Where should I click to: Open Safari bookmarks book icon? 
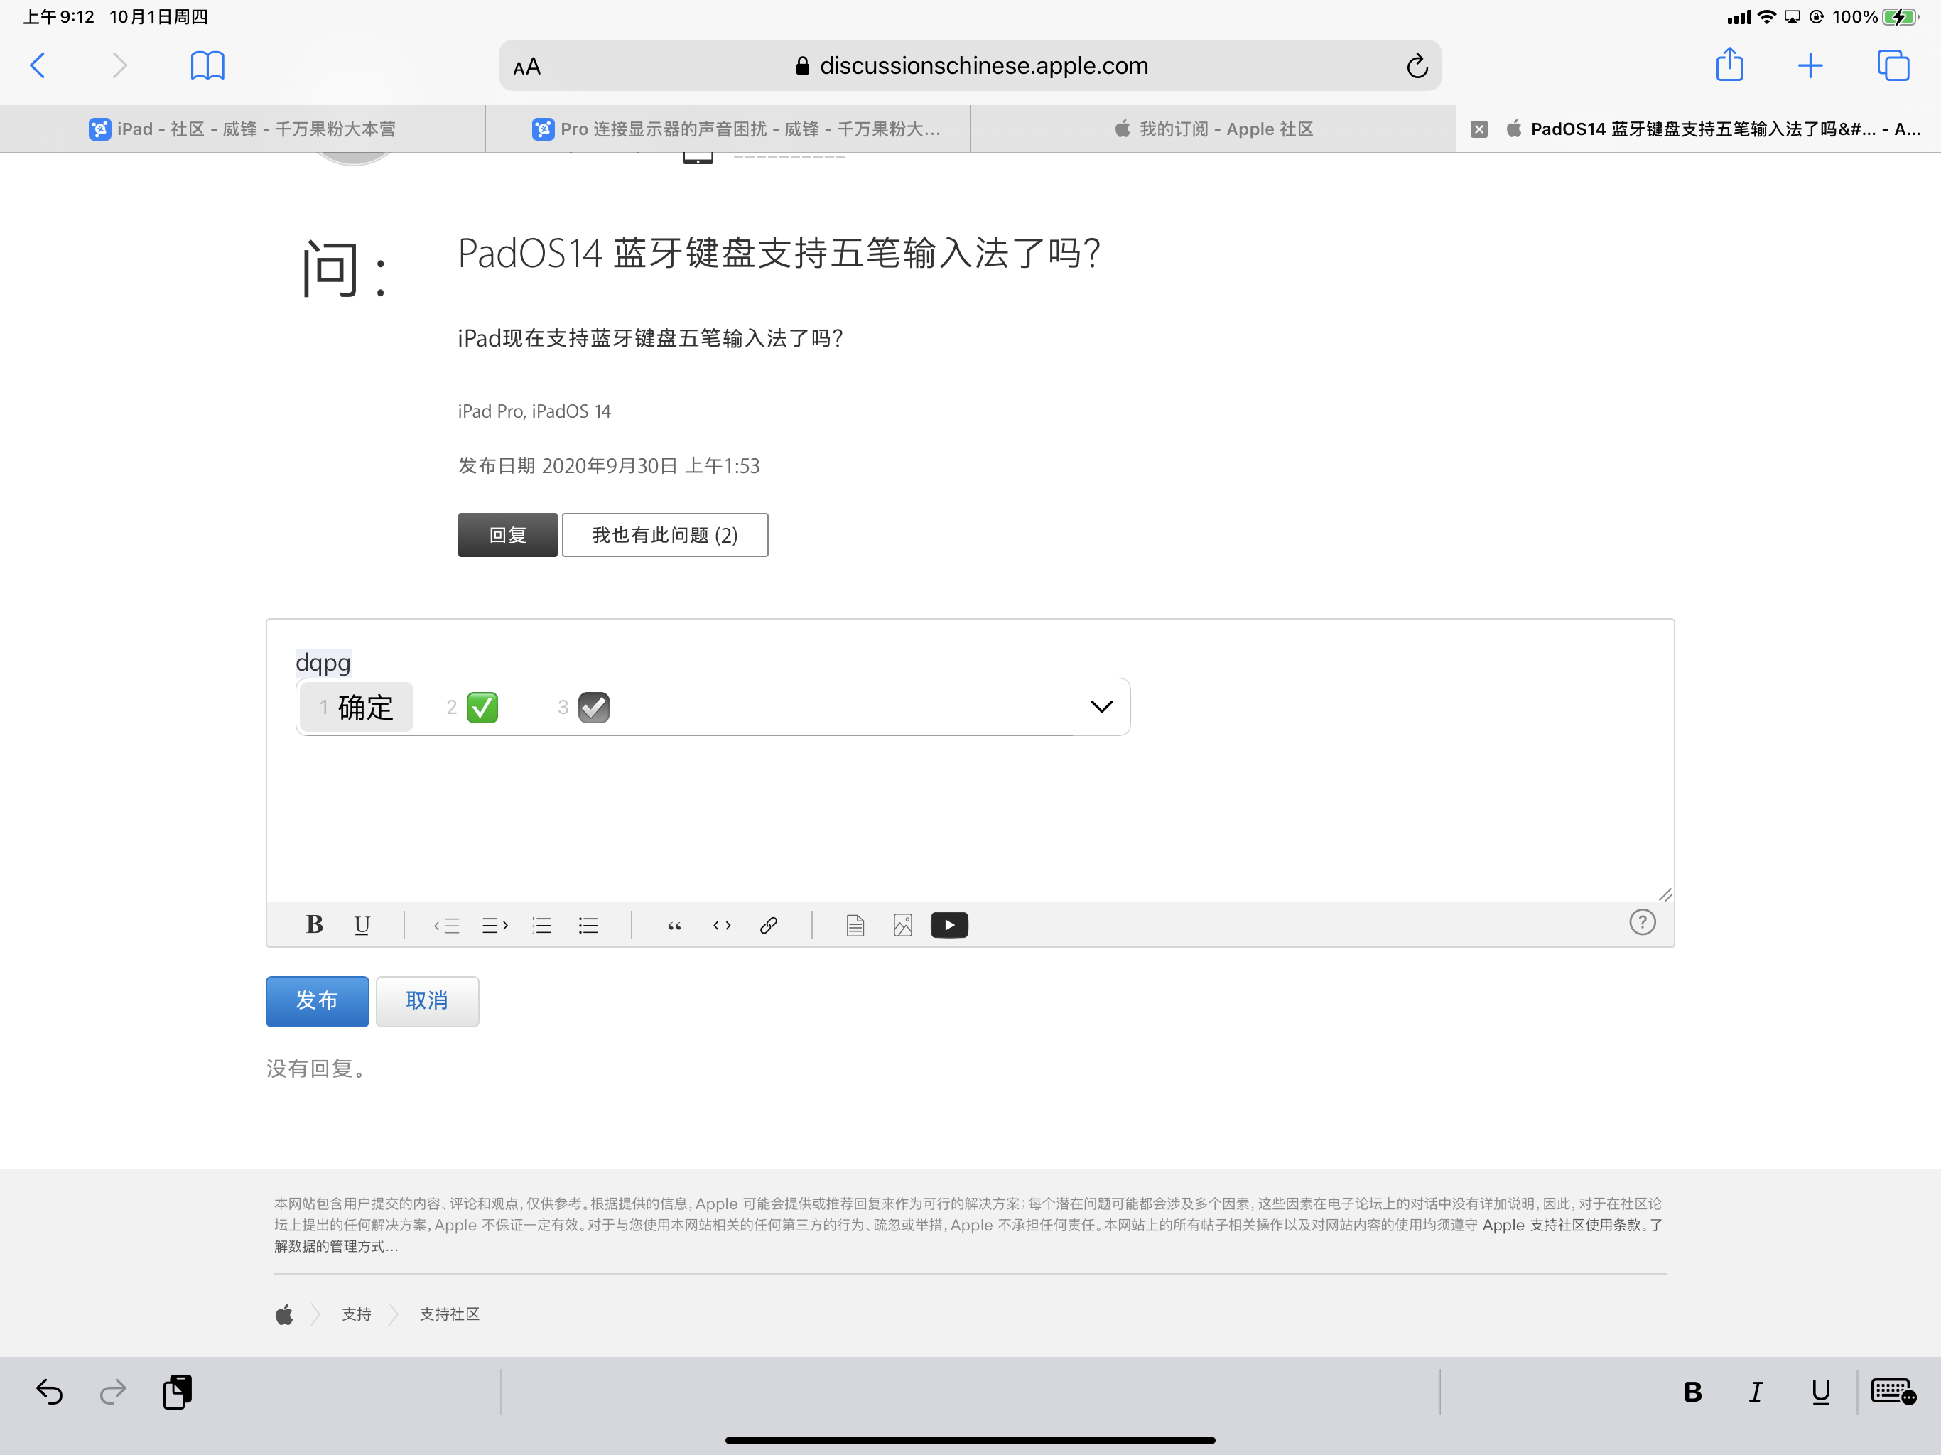click(x=207, y=66)
